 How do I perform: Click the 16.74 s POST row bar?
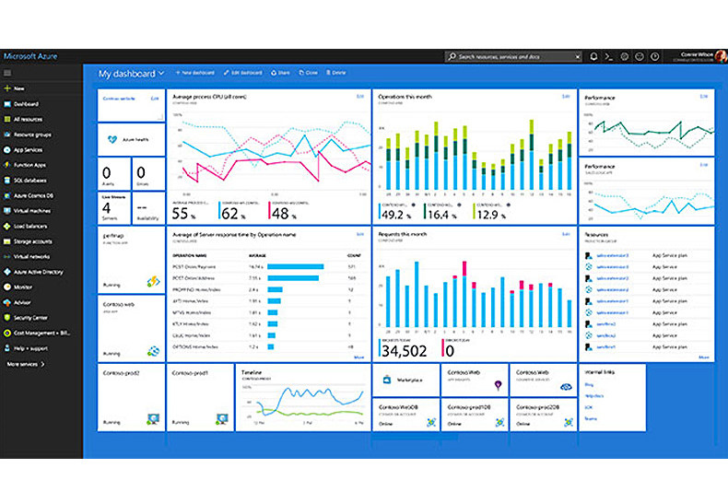[295, 267]
